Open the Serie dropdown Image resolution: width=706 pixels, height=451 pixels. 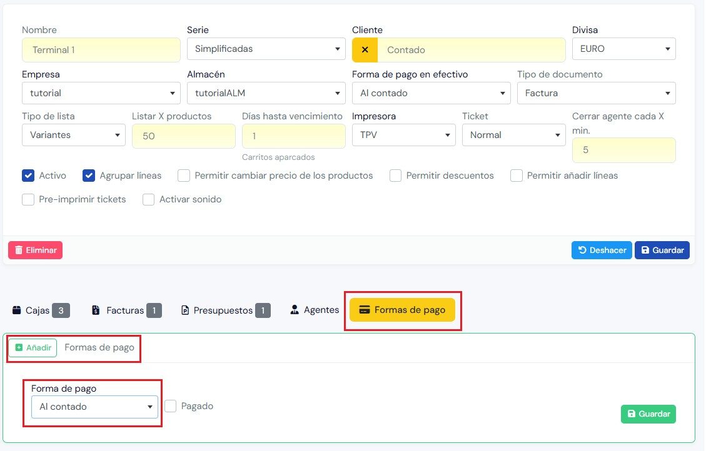click(266, 49)
